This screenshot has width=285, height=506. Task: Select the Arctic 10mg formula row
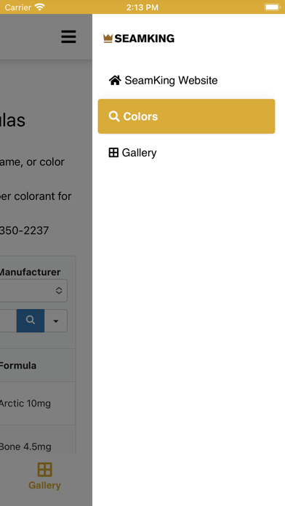[37, 403]
